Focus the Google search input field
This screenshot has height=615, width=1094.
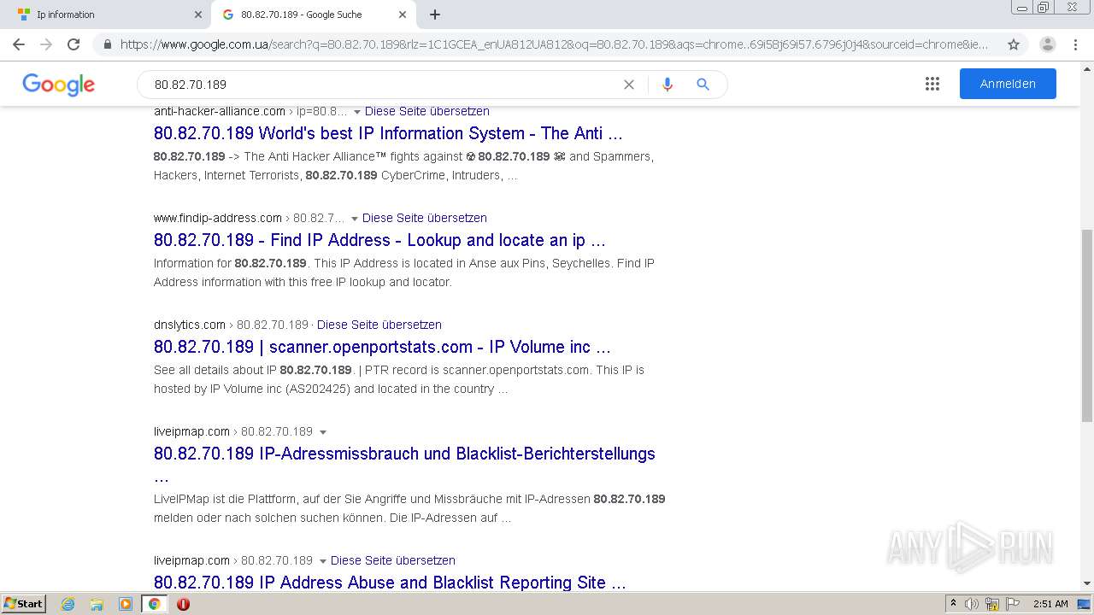pyautogui.click(x=385, y=85)
